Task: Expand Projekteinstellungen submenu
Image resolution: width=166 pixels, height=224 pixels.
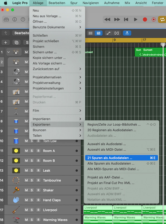Action: tap(57, 88)
